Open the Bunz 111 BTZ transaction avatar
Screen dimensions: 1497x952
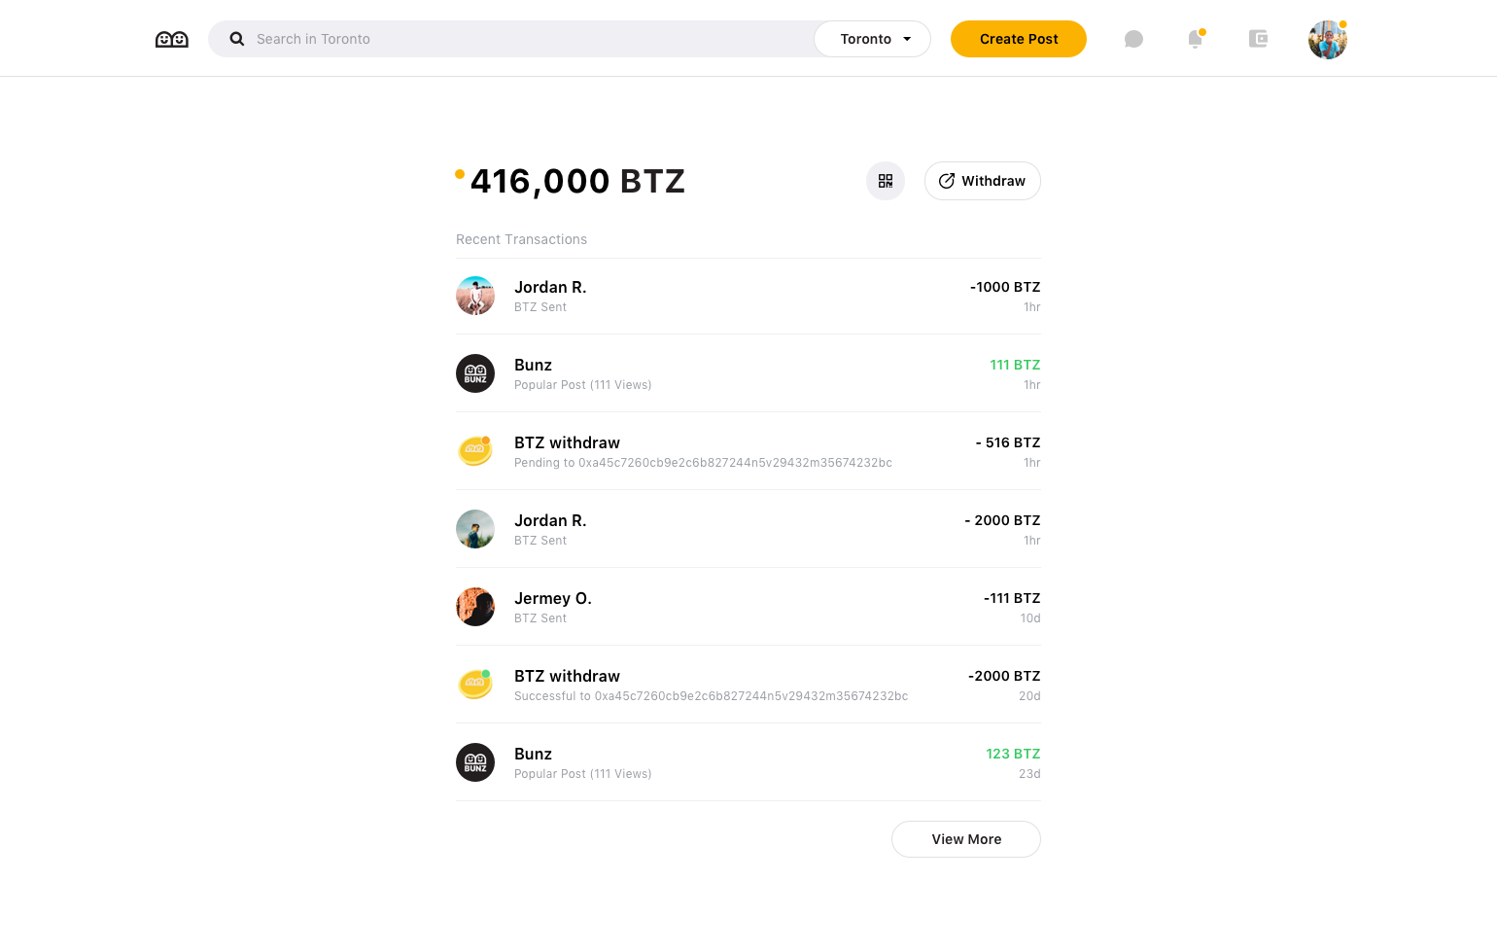point(475,373)
